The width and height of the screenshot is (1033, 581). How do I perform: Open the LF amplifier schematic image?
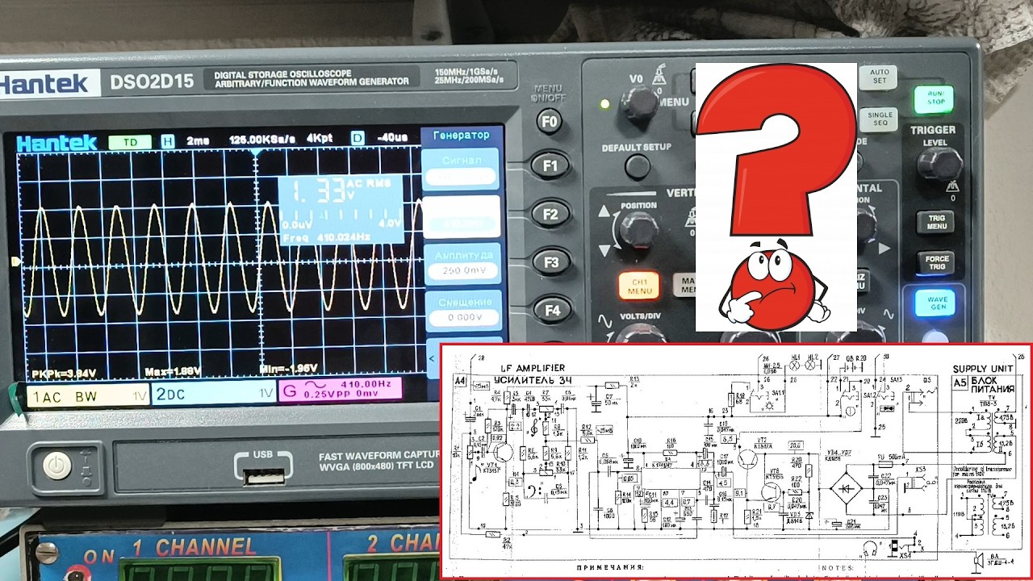(x=736, y=461)
